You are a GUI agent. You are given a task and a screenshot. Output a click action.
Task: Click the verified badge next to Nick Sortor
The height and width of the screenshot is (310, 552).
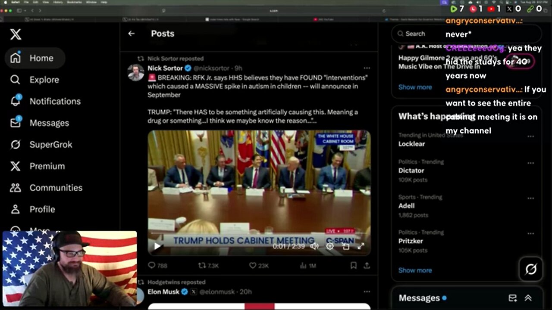pos(188,68)
